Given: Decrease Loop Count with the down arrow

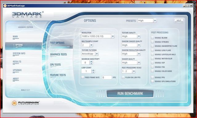Looking at the screenshot, I should [93, 72].
